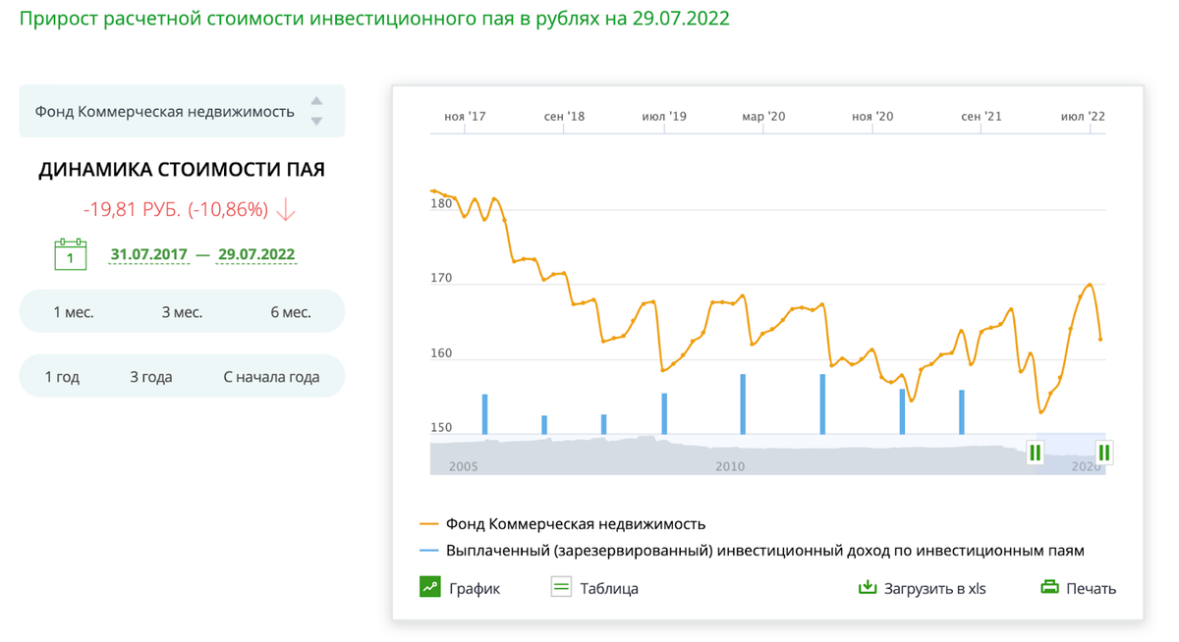The width and height of the screenshot is (1179, 642).
Task: Click the right handle on the timeline slider
Action: click(1104, 453)
